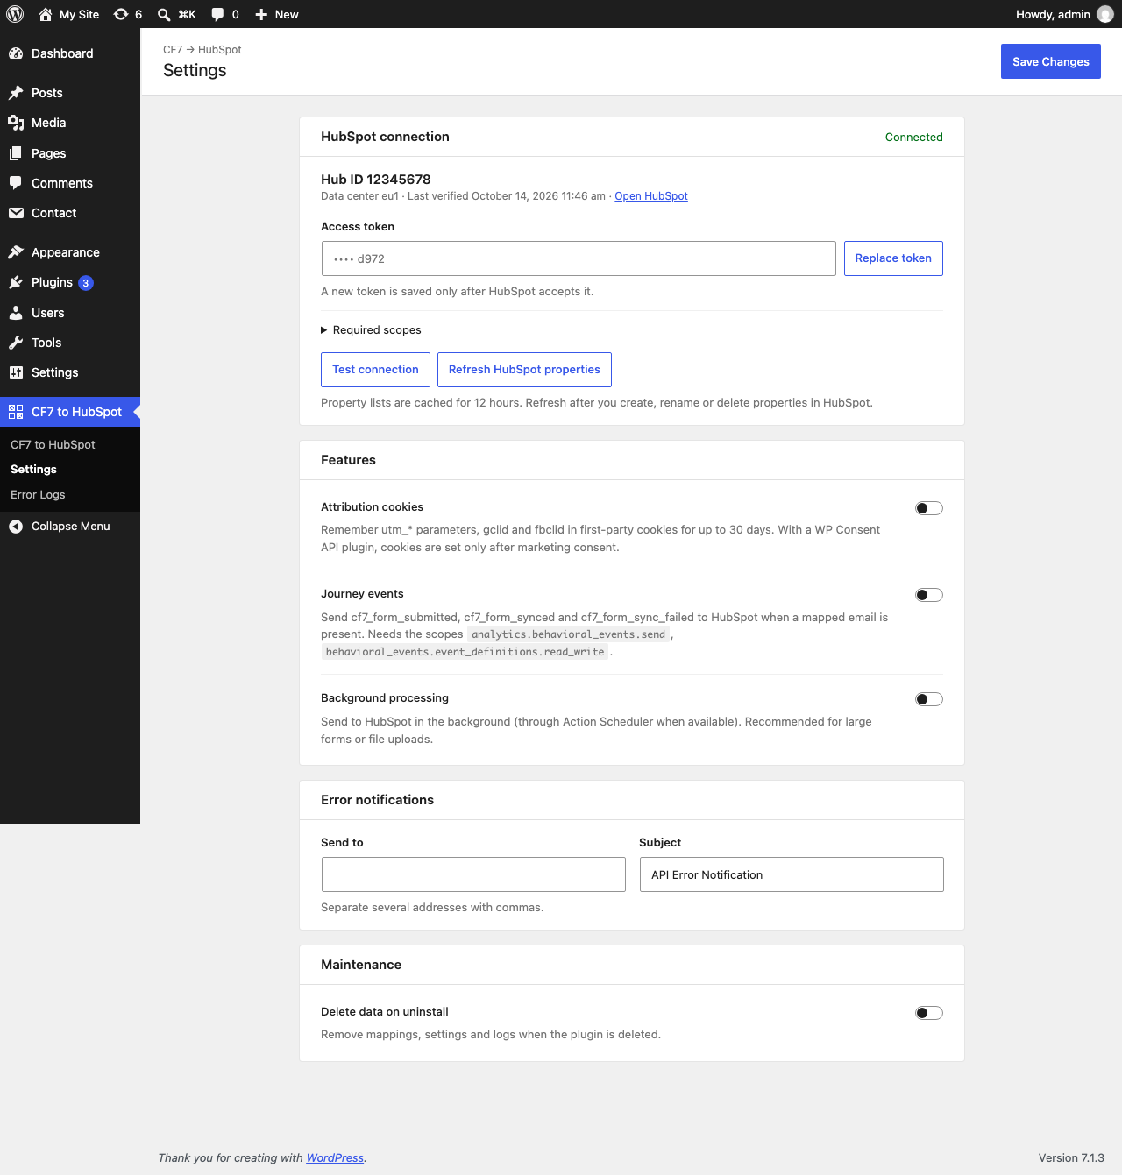This screenshot has height=1175, width=1122.
Task: Click the Test connection button
Action: pos(375,370)
